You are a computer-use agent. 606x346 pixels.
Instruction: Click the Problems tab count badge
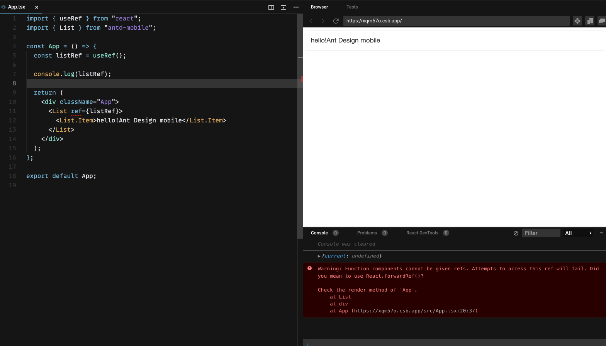click(x=385, y=233)
